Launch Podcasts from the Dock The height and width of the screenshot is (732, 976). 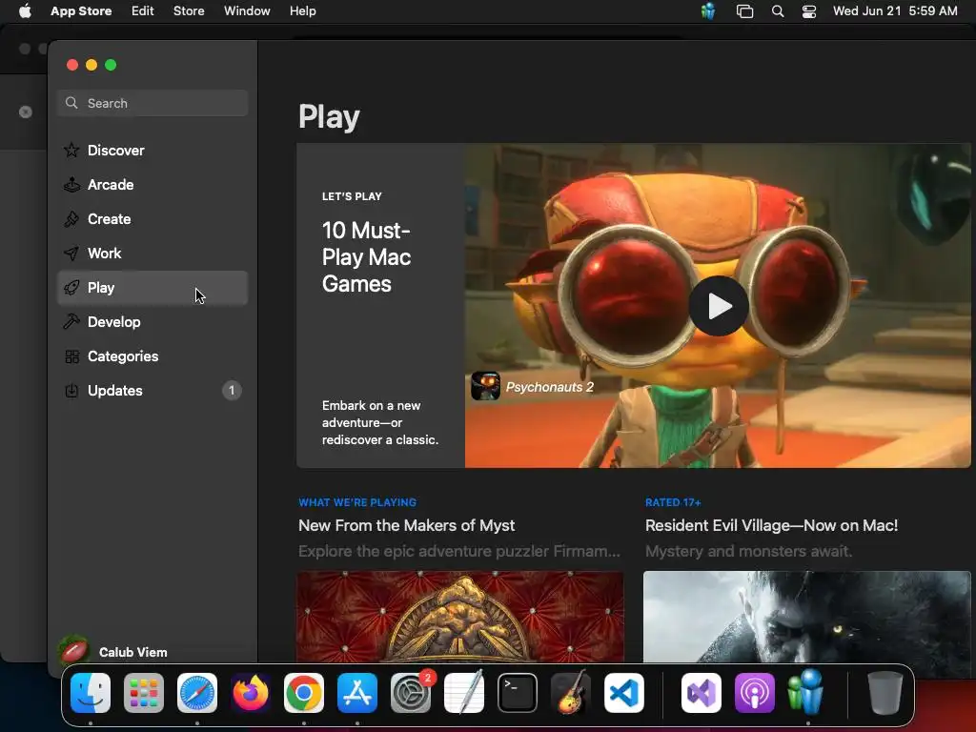tap(755, 693)
